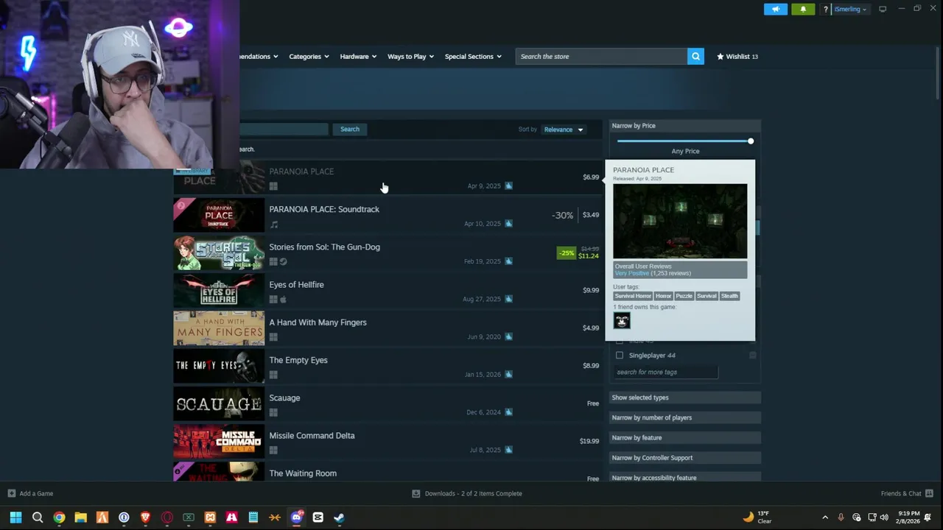Switch to Big Picture mode monitor icon

pos(883,9)
